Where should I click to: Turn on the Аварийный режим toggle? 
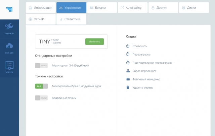click(41, 98)
